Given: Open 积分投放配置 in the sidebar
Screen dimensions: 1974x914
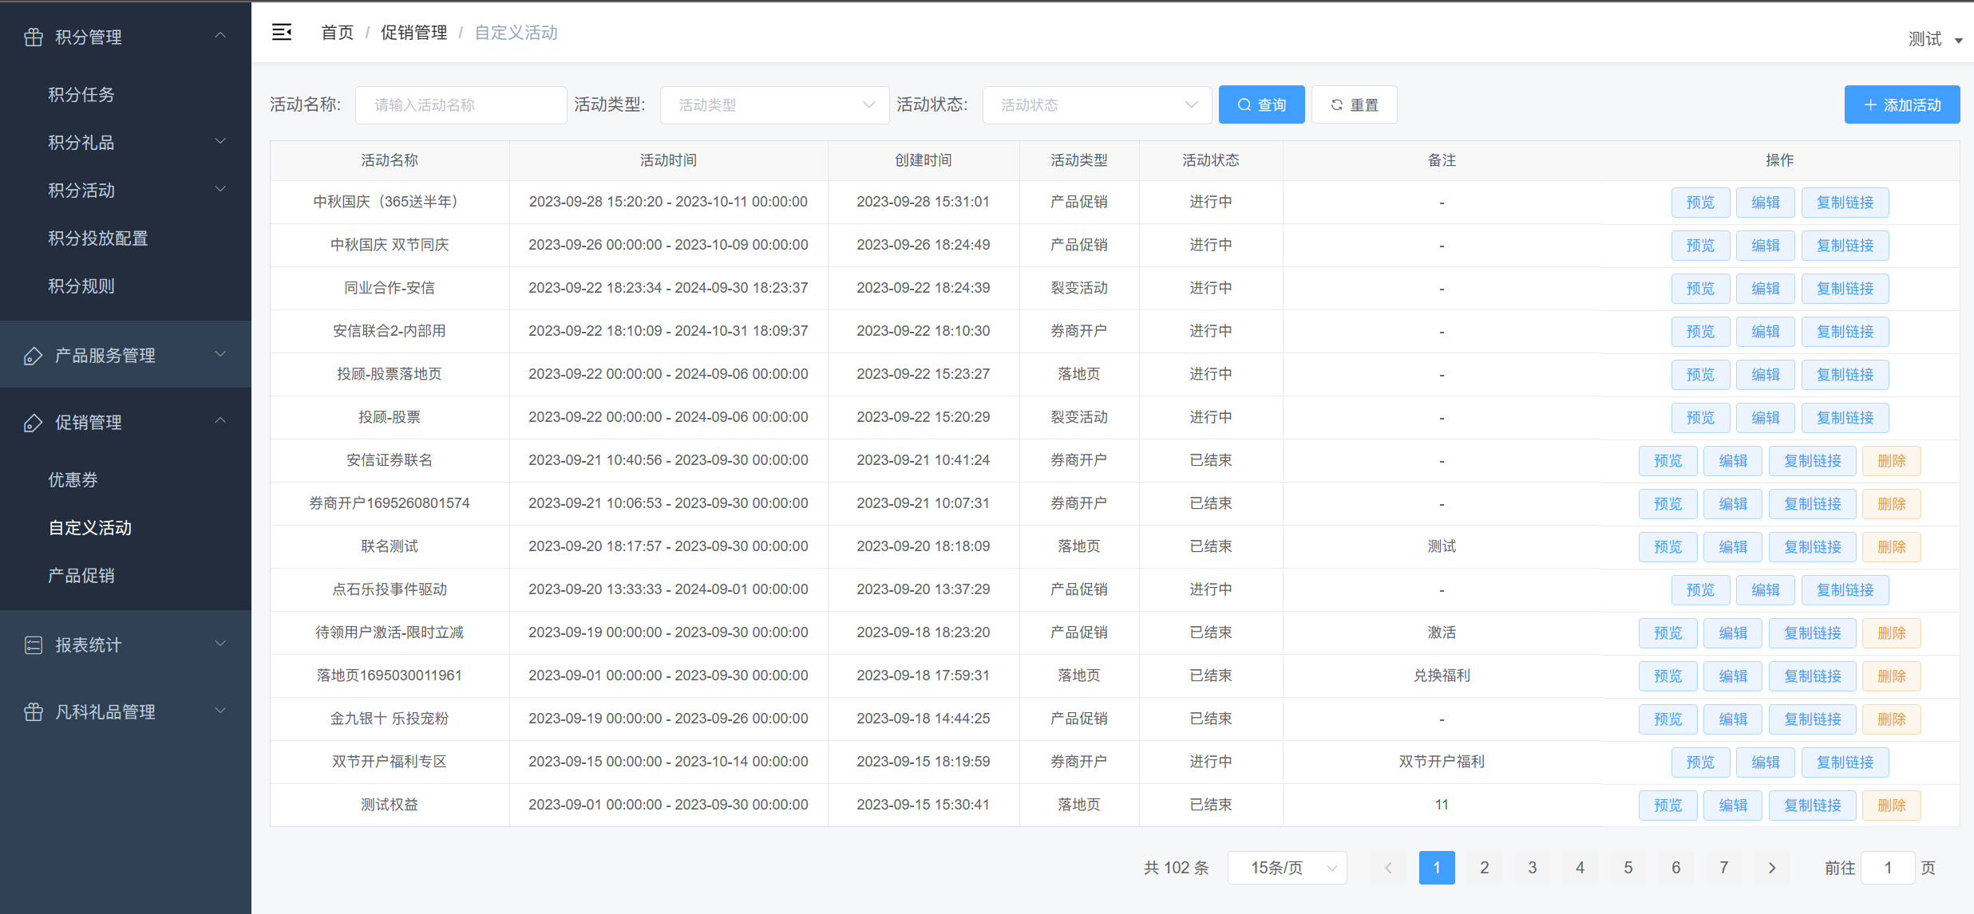Looking at the screenshot, I should (98, 238).
